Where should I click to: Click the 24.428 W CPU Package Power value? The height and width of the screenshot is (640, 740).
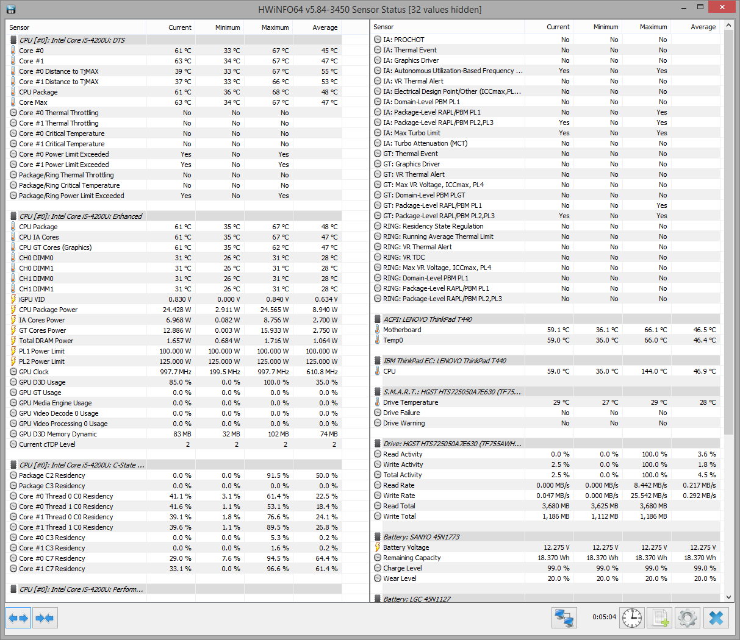tap(177, 310)
